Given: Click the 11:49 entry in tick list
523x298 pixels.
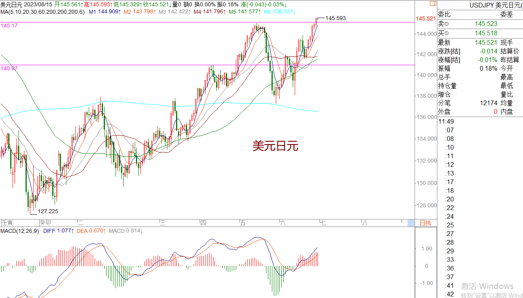Looking at the screenshot, I should (446, 121).
